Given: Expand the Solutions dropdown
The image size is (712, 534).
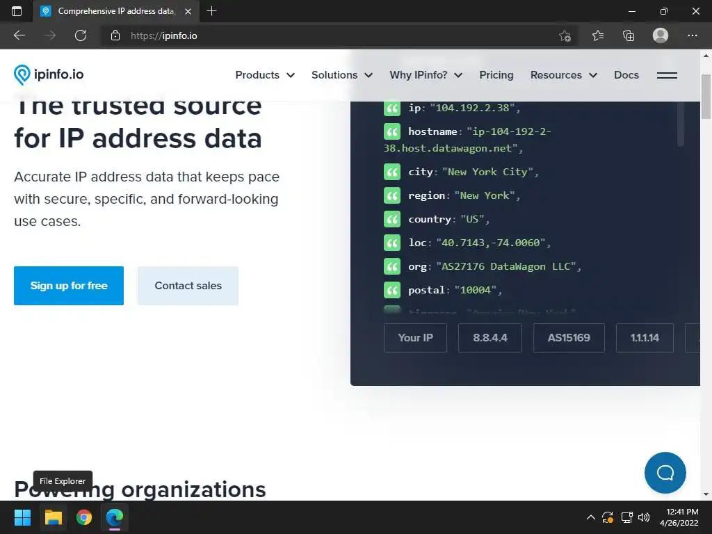Looking at the screenshot, I should [342, 75].
